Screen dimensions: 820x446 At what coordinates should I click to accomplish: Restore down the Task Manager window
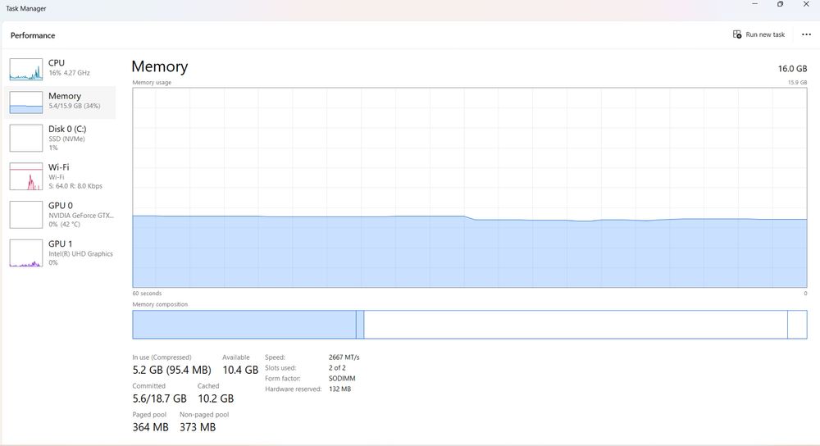[x=781, y=4]
